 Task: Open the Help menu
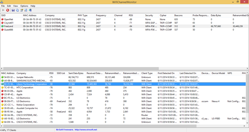coord(33,6)
